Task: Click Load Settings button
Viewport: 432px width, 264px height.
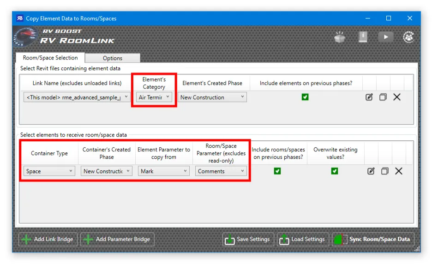Action: pos(303,239)
